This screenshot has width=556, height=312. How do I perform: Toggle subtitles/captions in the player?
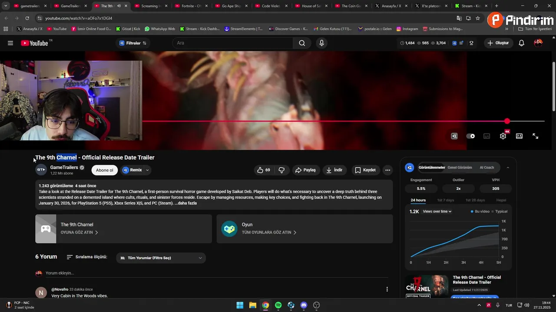point(487,136)
